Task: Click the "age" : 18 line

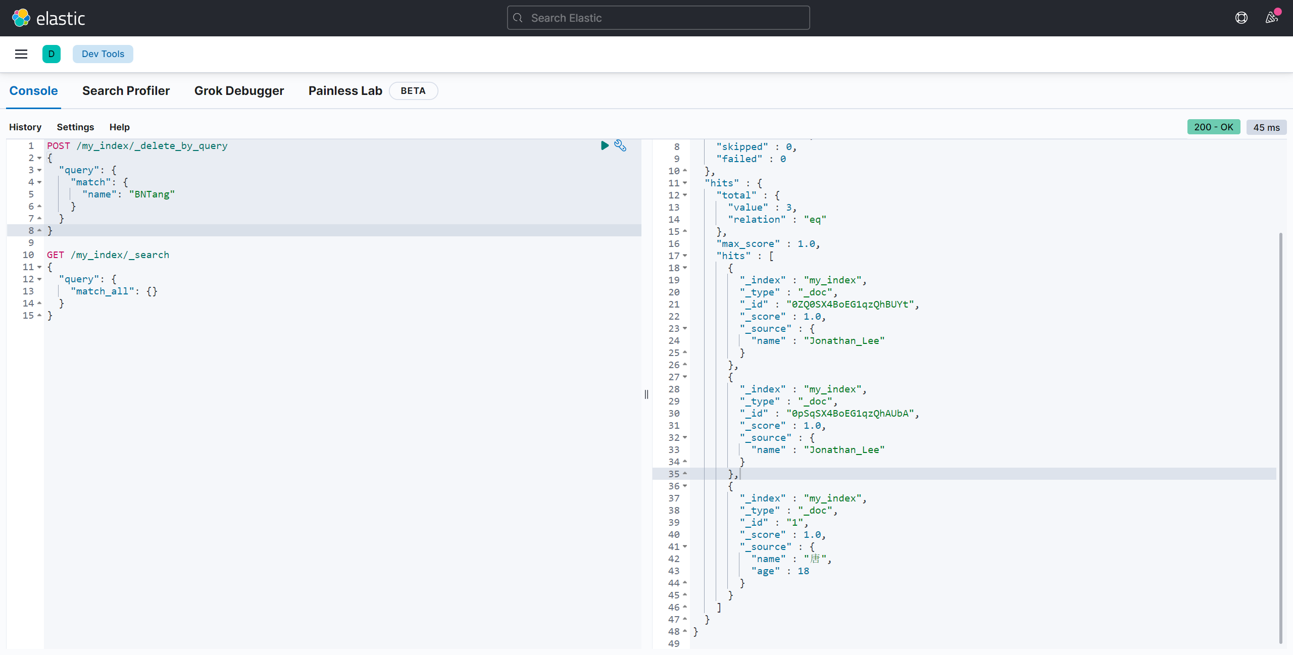Action: [x=780, y=571]
